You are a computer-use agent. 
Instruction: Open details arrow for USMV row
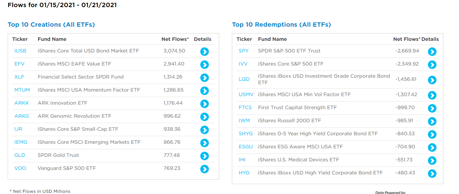(432, 95)
